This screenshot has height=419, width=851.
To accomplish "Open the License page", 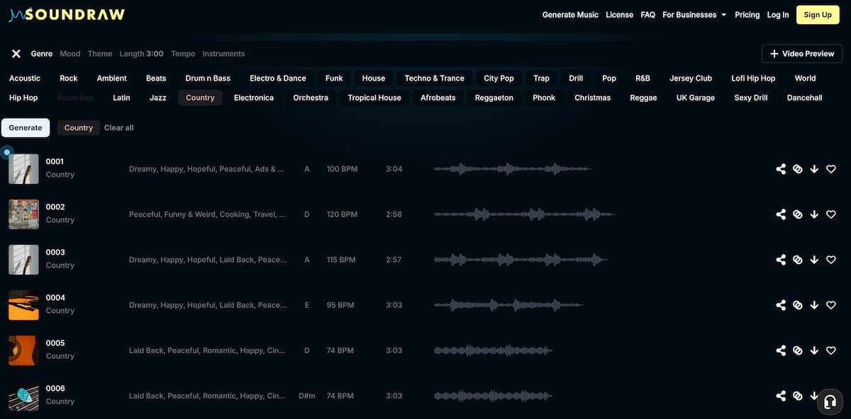I will (620, 15).
